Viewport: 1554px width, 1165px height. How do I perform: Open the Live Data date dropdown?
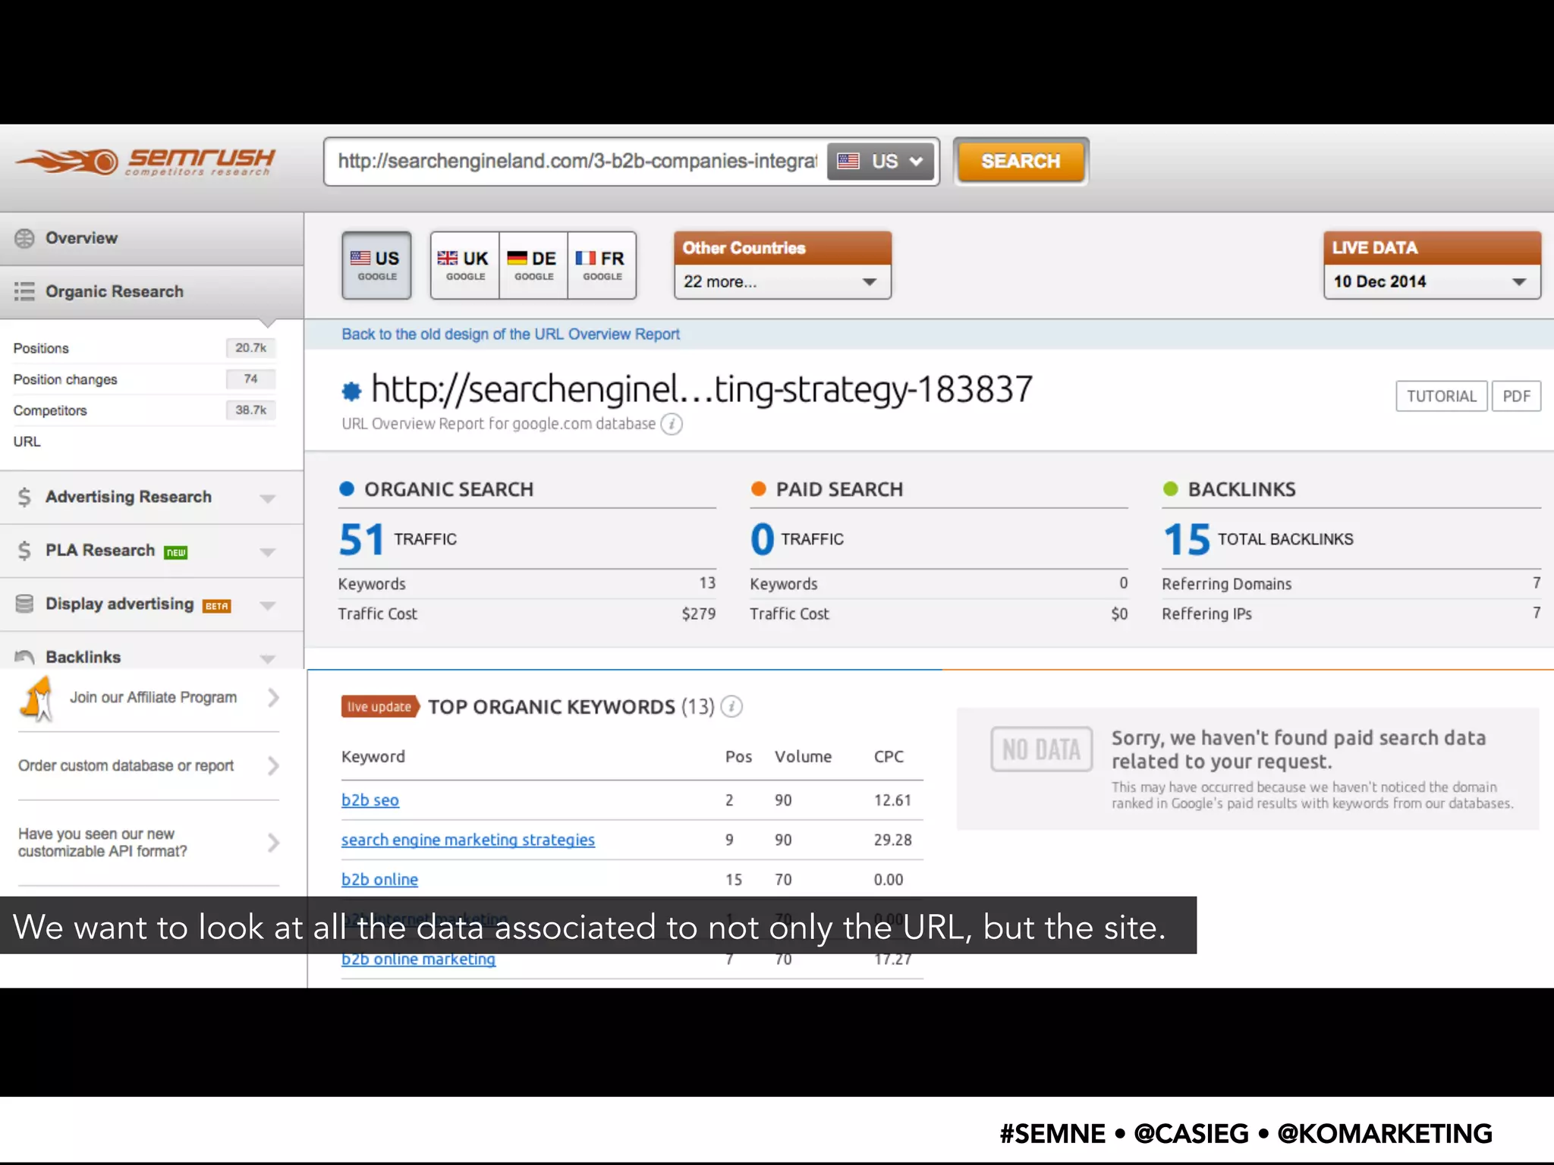pyautogui.click(x=1432, y=281)
